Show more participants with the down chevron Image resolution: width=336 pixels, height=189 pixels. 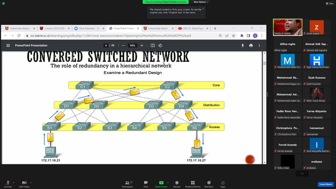coord(302,174)
